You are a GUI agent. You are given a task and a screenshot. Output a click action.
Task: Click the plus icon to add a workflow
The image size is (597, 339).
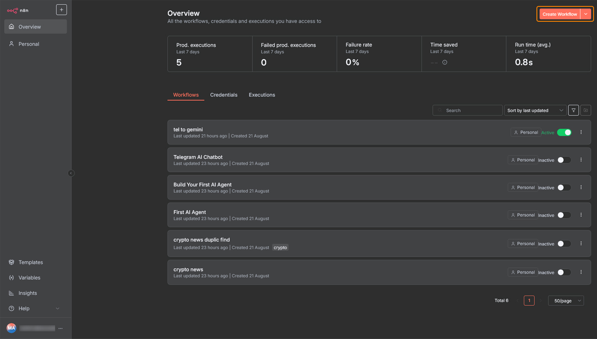tap(61, 9)
